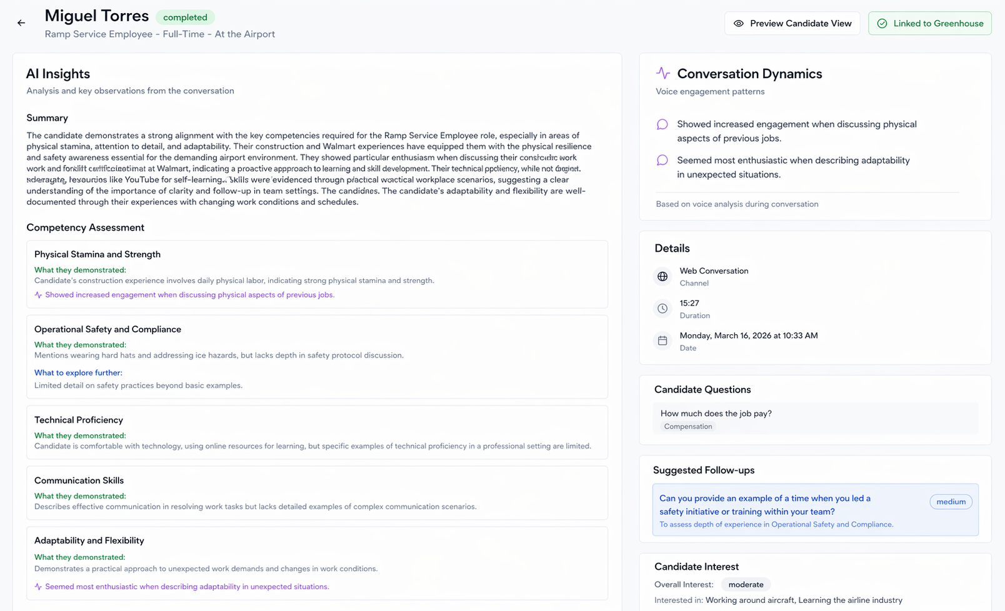
Task: Click the speech bubble icon for physical aspects
Action: [662, 124]
